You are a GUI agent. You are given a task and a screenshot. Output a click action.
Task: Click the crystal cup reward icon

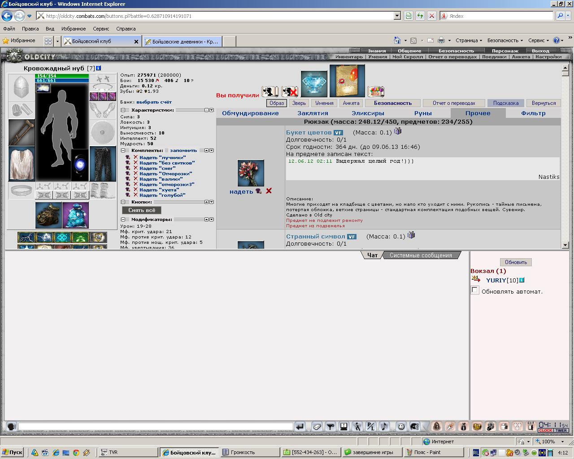(314, 84)
